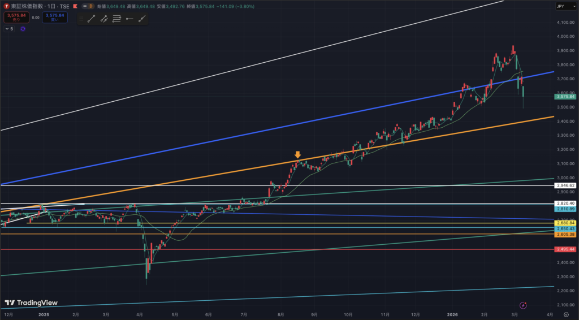Select the trend line drawing tool
The image size is (579, 320).
click(91, 19)
